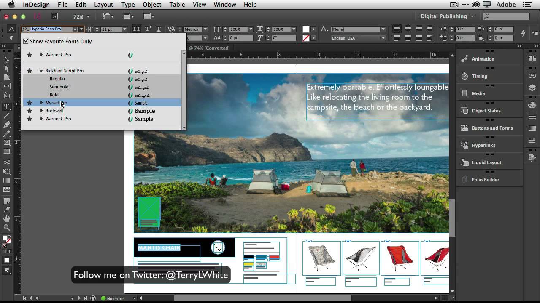Click the Bridge icon in the application bar
The image size is (540, 303).
pyautogui.click(x=54, y=16)
